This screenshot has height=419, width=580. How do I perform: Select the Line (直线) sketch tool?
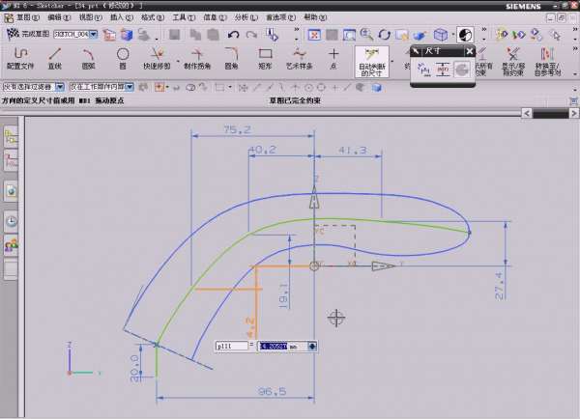(55, 58)
